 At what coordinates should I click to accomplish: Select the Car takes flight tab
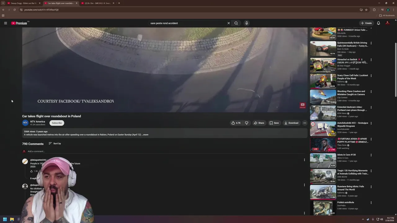coord(60,3)
